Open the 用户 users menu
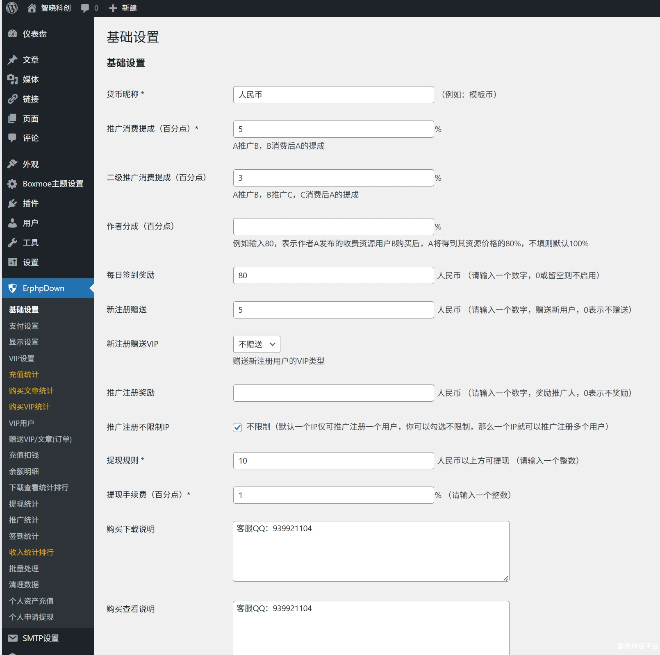Screen dimensions: 660x655 click(30, 223)
